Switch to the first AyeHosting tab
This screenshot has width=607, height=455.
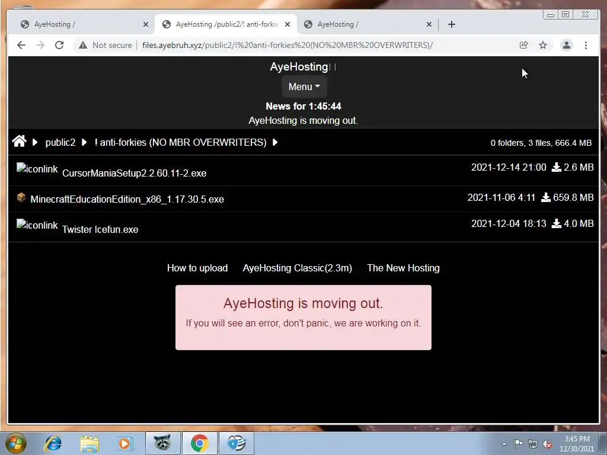[x=84, y=24]
